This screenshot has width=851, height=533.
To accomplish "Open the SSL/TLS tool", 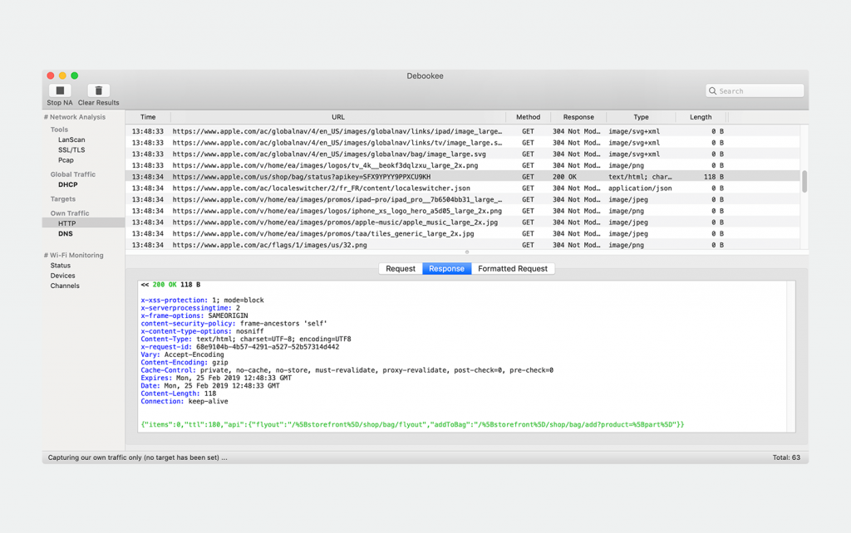I will coord(71,150).
